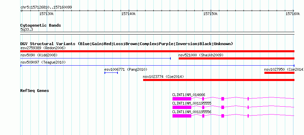Select CLINT1|NM_001195556 transcript label
This screenshot has width=304, height=135.
click(x=192, y=112)
